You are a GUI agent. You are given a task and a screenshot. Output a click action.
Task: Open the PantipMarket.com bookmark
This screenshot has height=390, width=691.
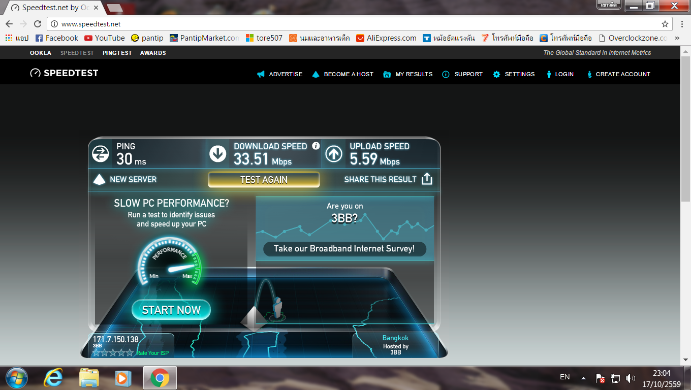point(204,38)
